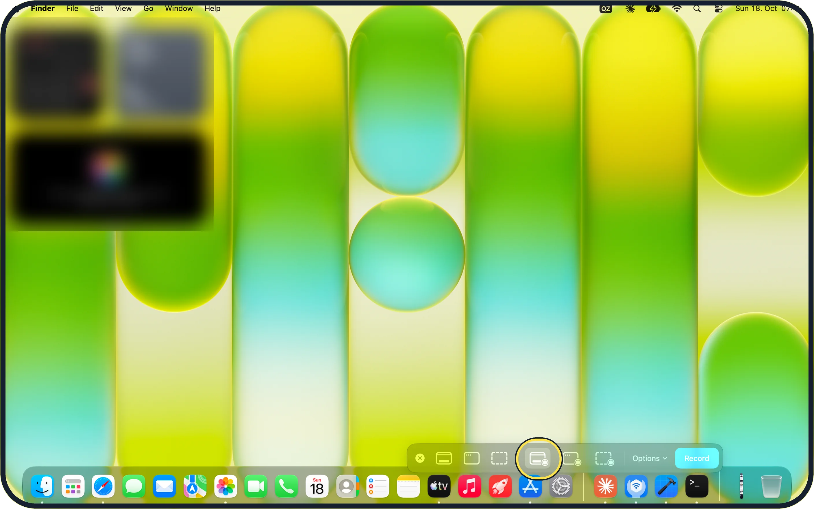814x509 pixels.
Task: Click the Claude asterisk menu bar icon
Action: pos(630,9)
